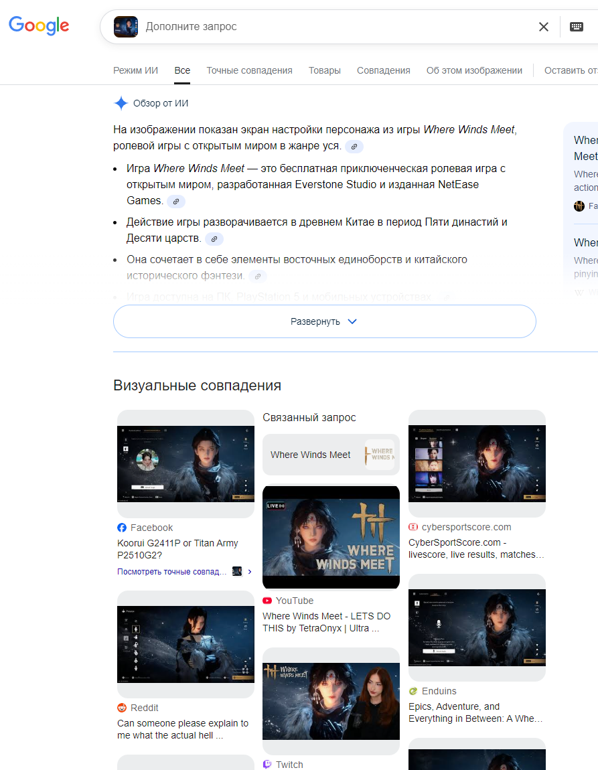Open "Koorui G2411P or Titan Army" result
The height and width of the screenshot is (770, 598).
coord(177,549)
